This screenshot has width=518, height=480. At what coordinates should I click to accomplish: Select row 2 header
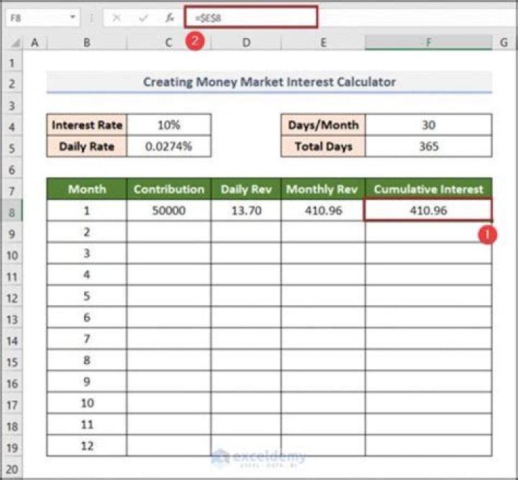(x=12, y=83)
